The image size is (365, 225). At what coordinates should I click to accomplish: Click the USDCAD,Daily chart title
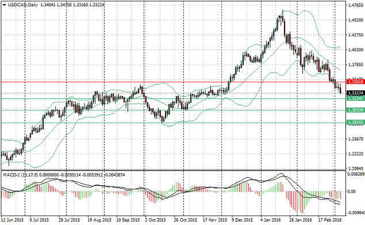coord(23,5)
